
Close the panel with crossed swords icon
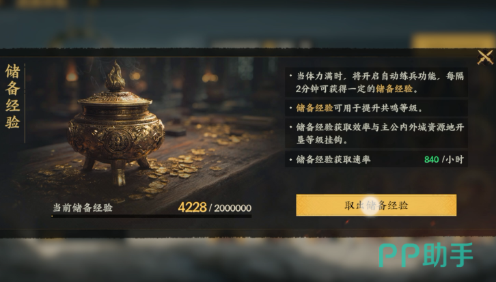[x=485, y=57]
